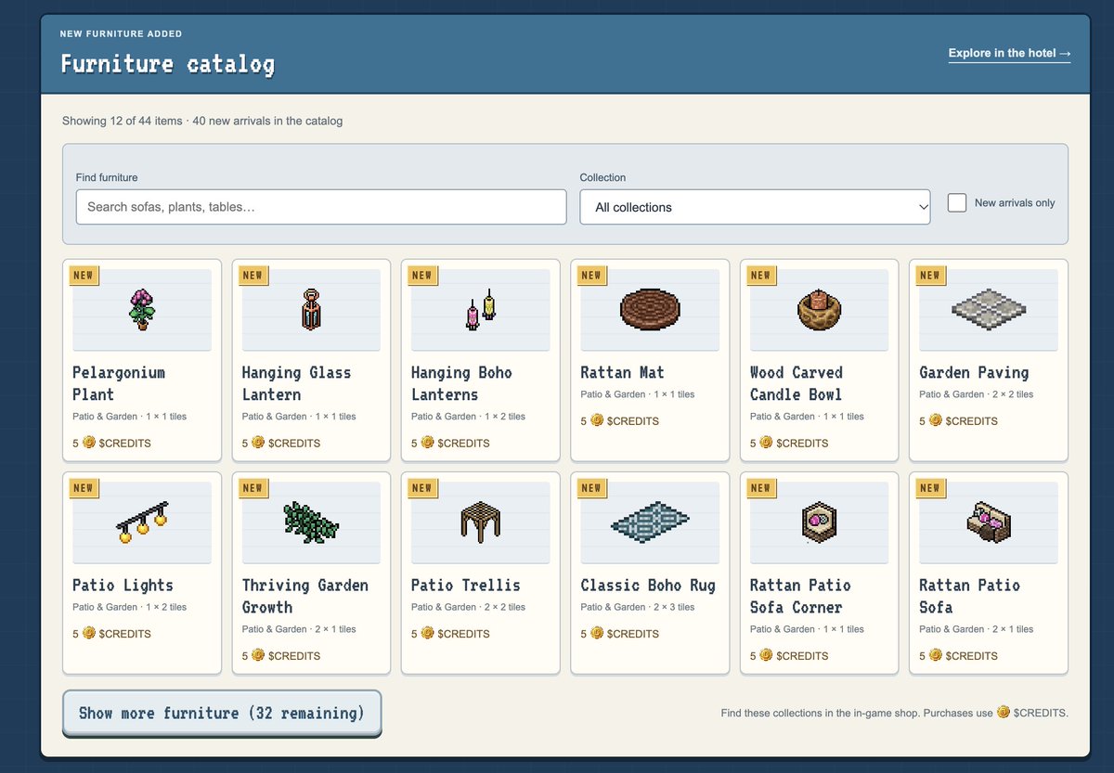The height and width of the screenshot is (773, 1114).
Task: Click the Furniture catalog heading
Action: [x=168, y=64]
